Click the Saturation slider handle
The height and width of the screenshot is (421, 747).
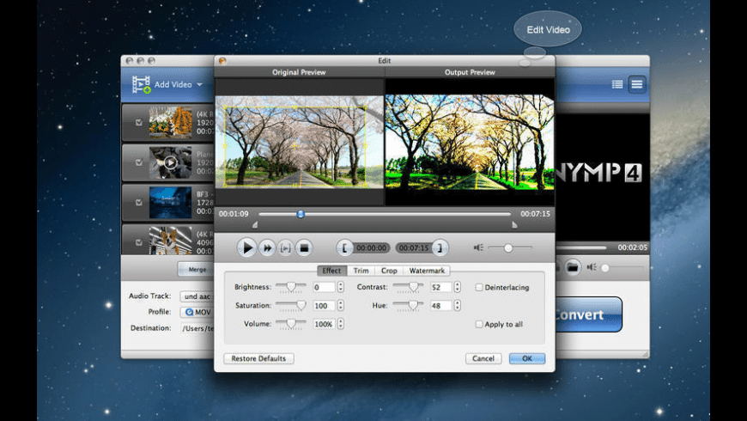(301, 305)
